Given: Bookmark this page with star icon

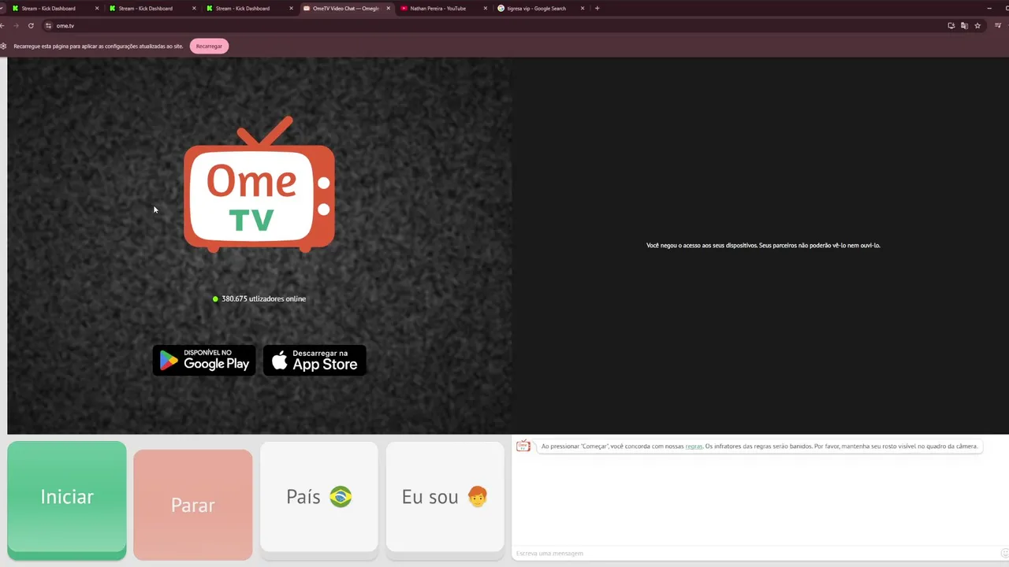Looking at the screenshot, I should click(x=977, y=26).
